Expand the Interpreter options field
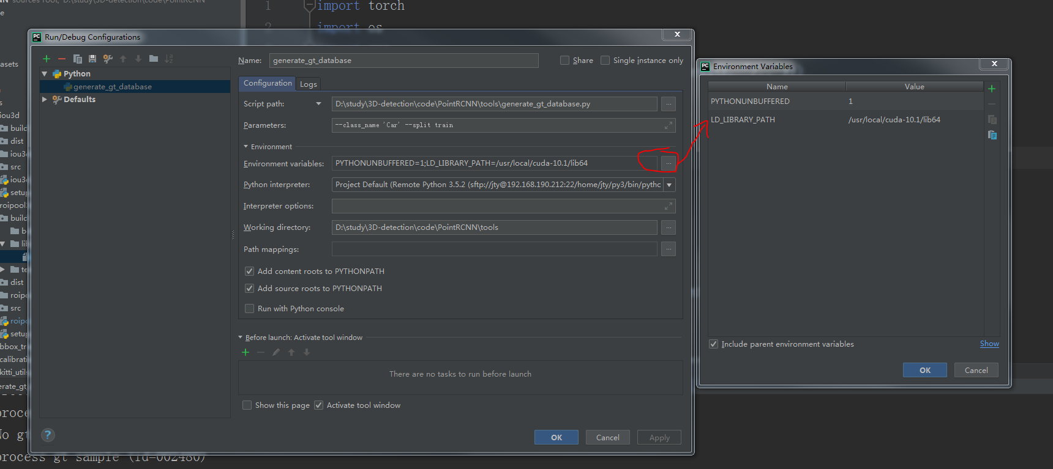This screenshot has height=469, width=1053. click(669, 206)
